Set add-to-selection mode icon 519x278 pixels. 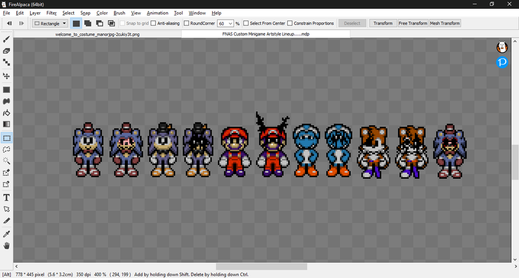click(x=88, y=23)
